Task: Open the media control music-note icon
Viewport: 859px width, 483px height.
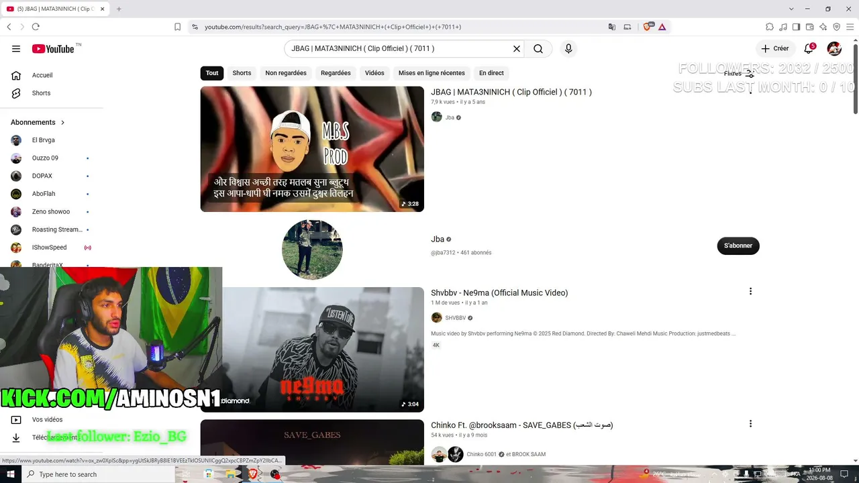Action: (x=783, y=27)
